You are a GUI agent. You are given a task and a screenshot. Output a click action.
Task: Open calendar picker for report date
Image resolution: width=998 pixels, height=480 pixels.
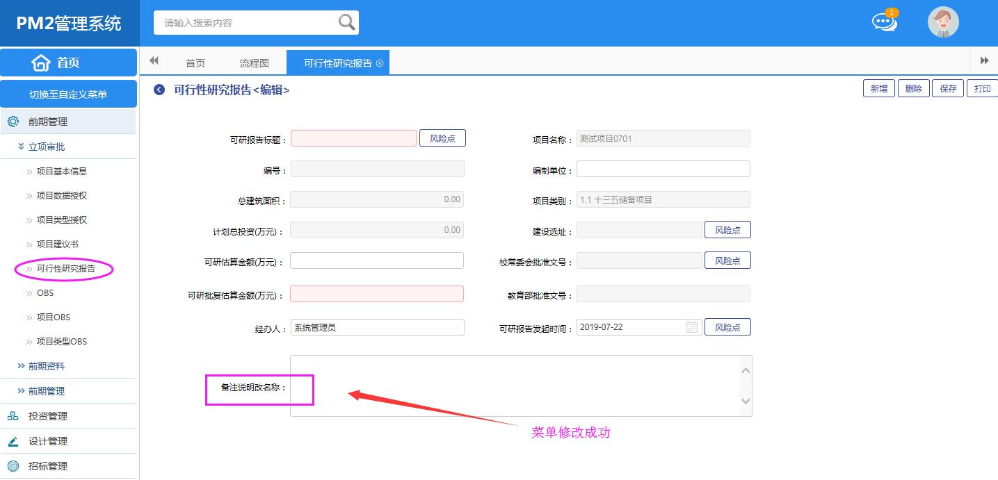(x=692, y=327)
